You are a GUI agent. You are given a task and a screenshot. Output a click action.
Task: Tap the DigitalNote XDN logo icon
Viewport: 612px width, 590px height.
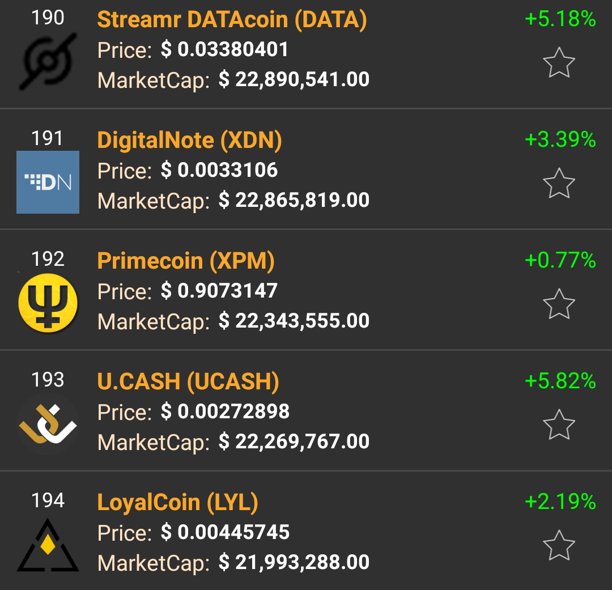(x=48, y=182)
